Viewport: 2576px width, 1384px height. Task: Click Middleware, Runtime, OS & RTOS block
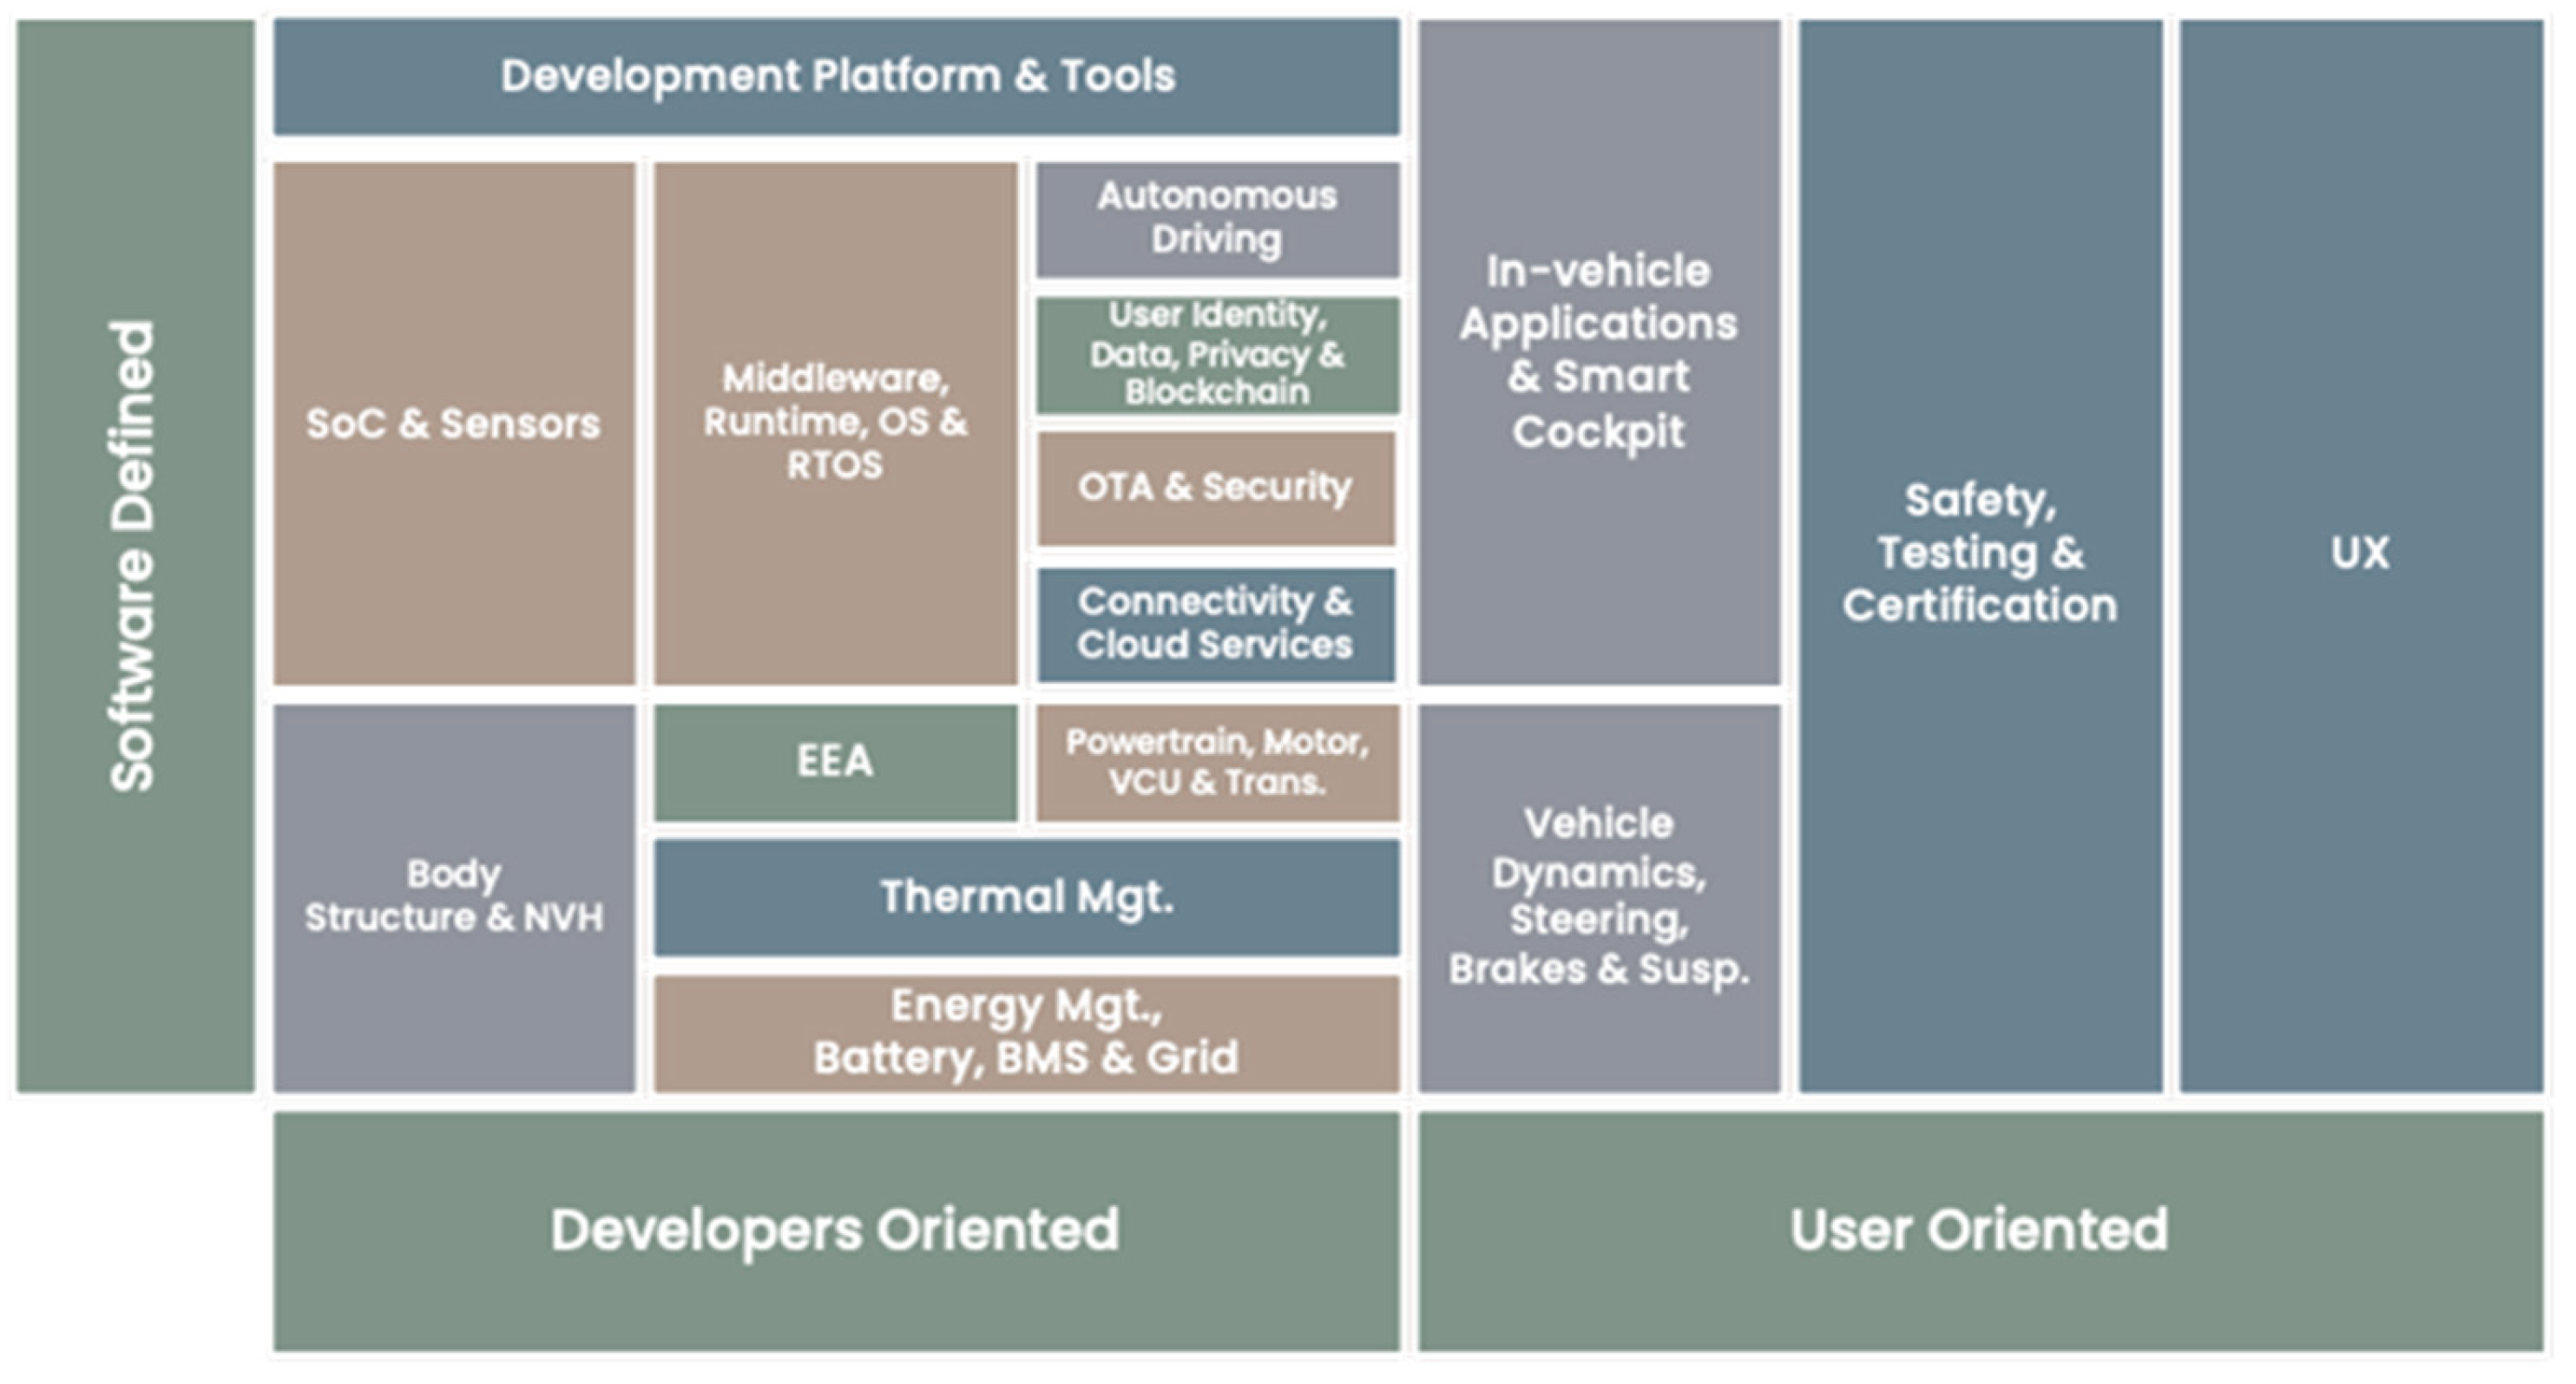(x=835, y=423)
